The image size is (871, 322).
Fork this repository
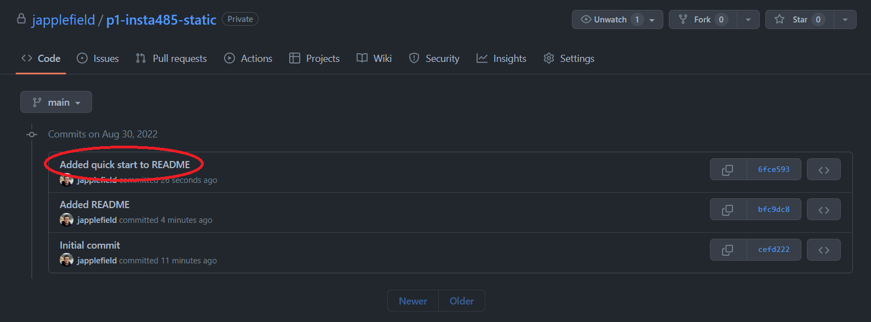click(702, 20)
